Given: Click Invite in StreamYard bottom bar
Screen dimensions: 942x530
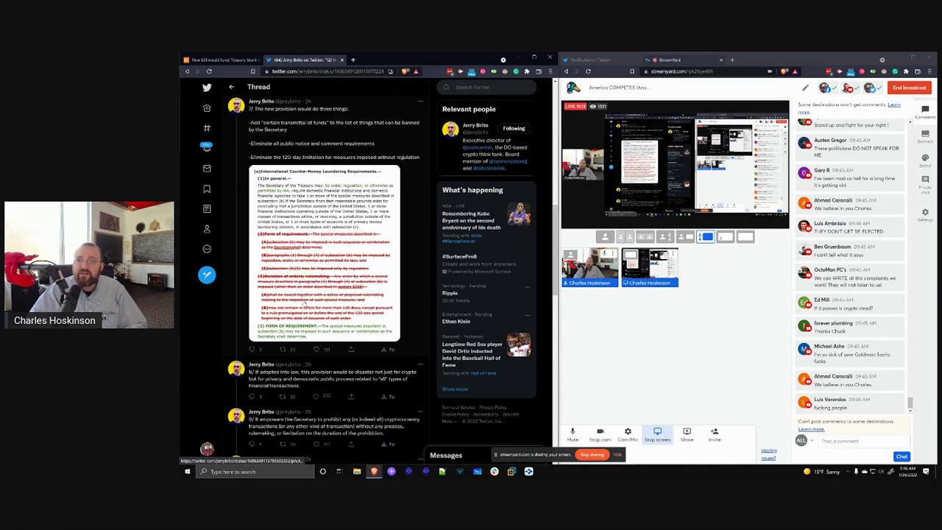Looking at the screenshot, I should (x=714, y=434).
